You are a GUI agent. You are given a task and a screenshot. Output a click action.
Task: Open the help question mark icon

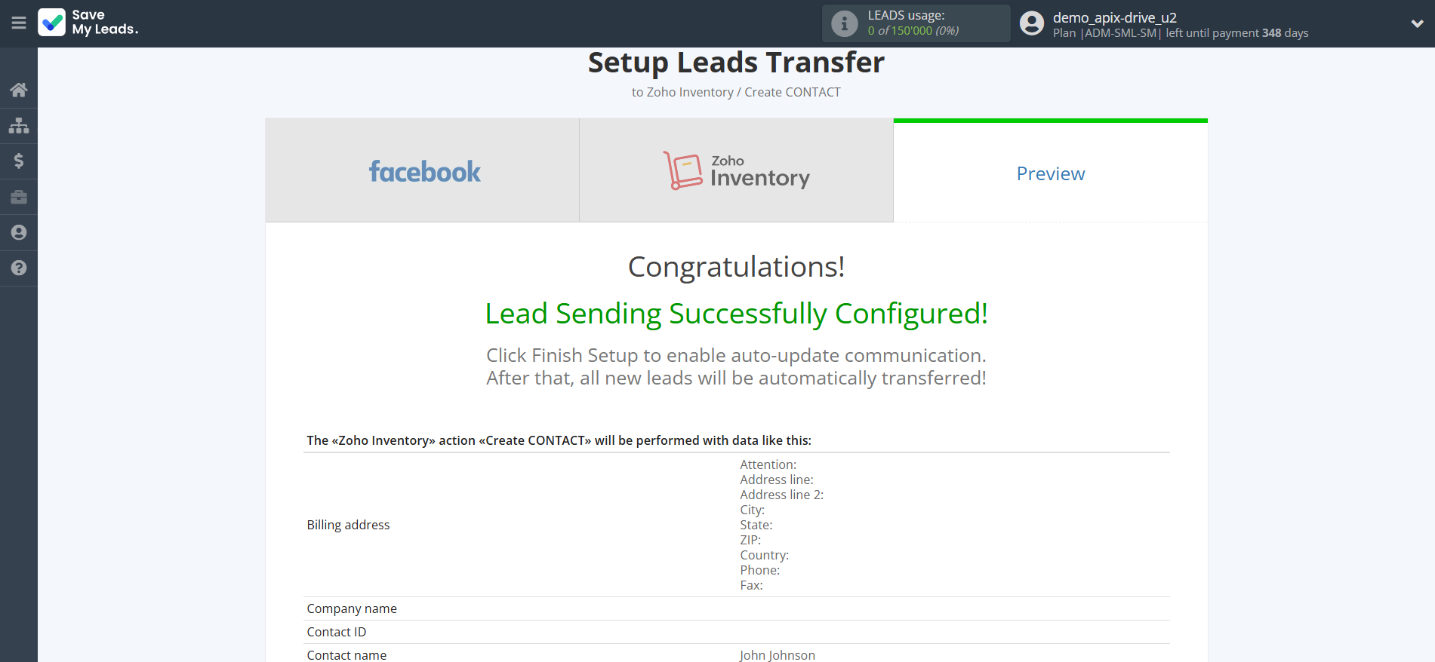click(19, 268)
